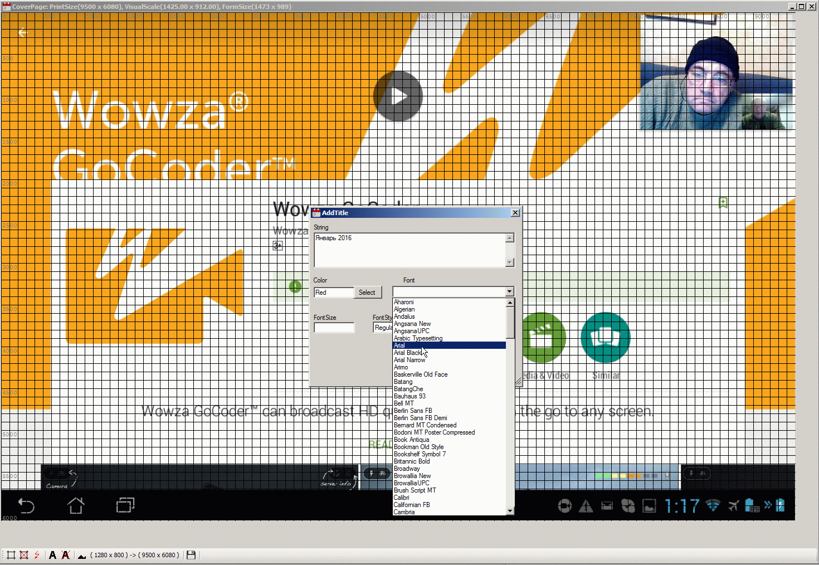
Task: Click the AddTitle dialog calendar icon
Action: click(x=316, y=213)
